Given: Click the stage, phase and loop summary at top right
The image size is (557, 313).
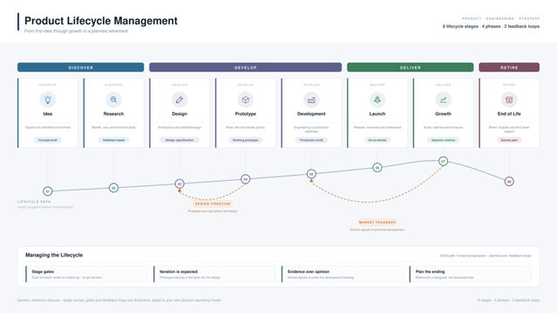Looking at the screenshot, I should [491, 26].
